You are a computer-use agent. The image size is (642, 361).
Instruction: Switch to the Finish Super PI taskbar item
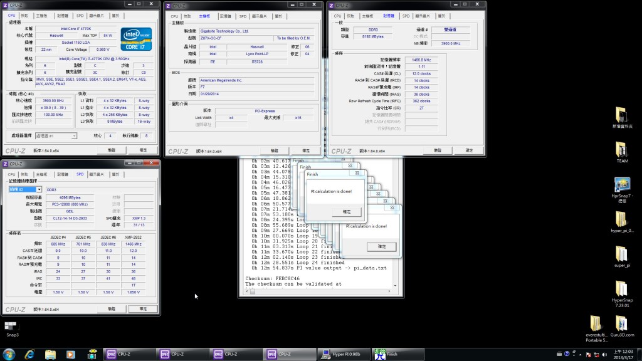tap(397, 354)
